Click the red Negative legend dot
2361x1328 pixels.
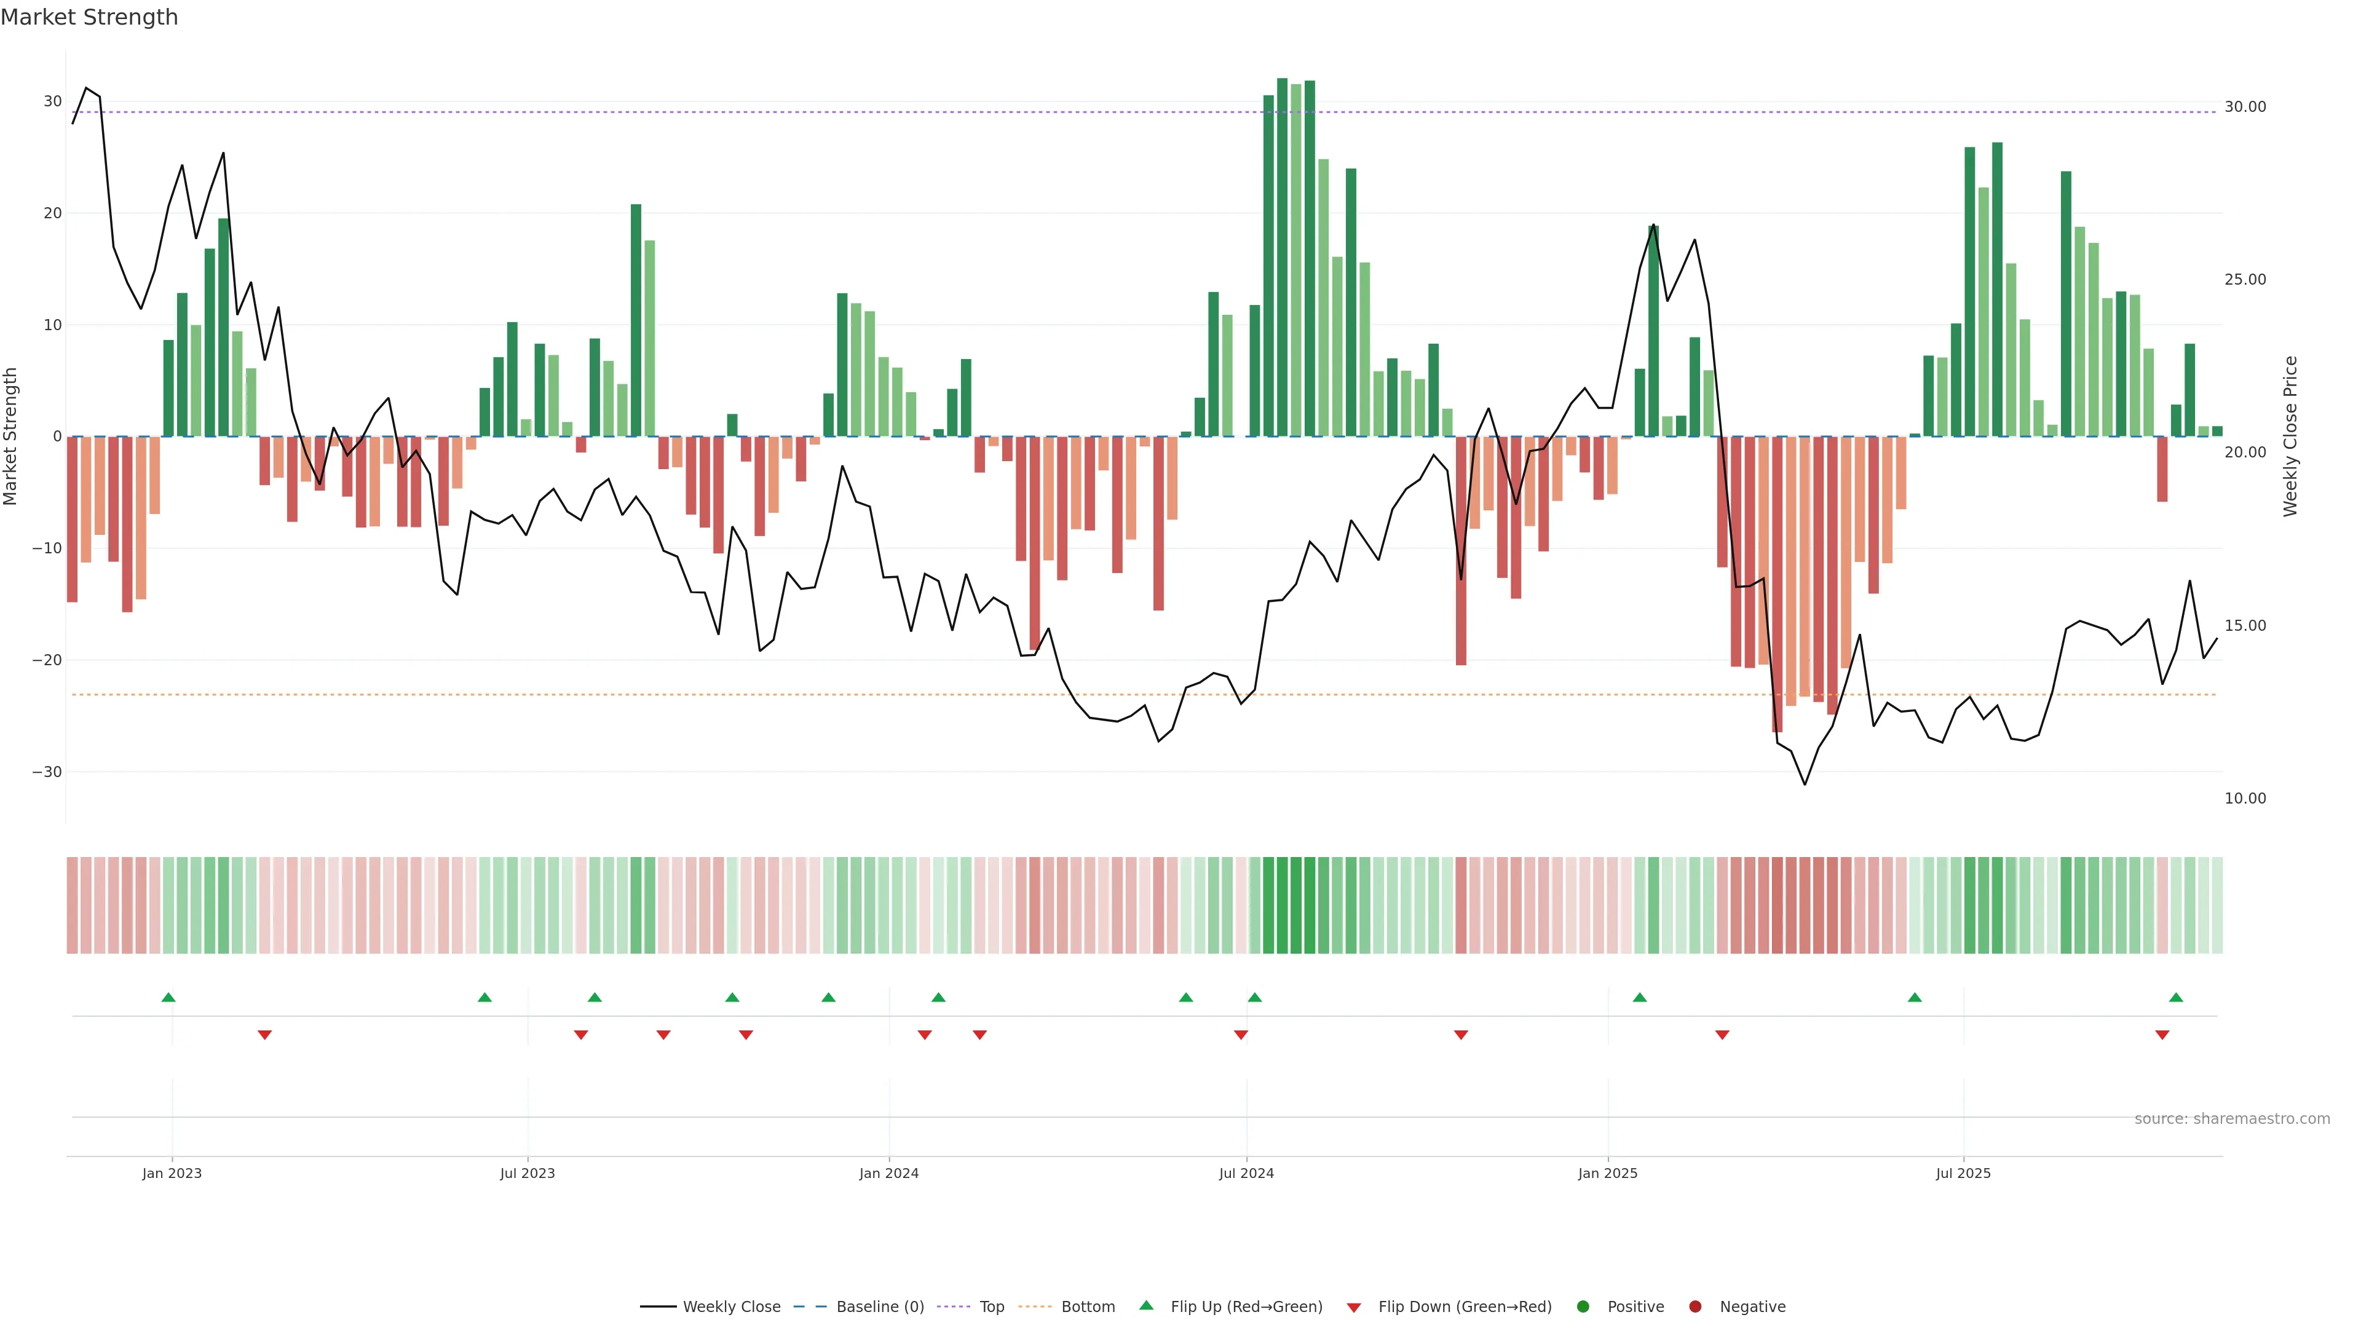pos(1695,1307)
